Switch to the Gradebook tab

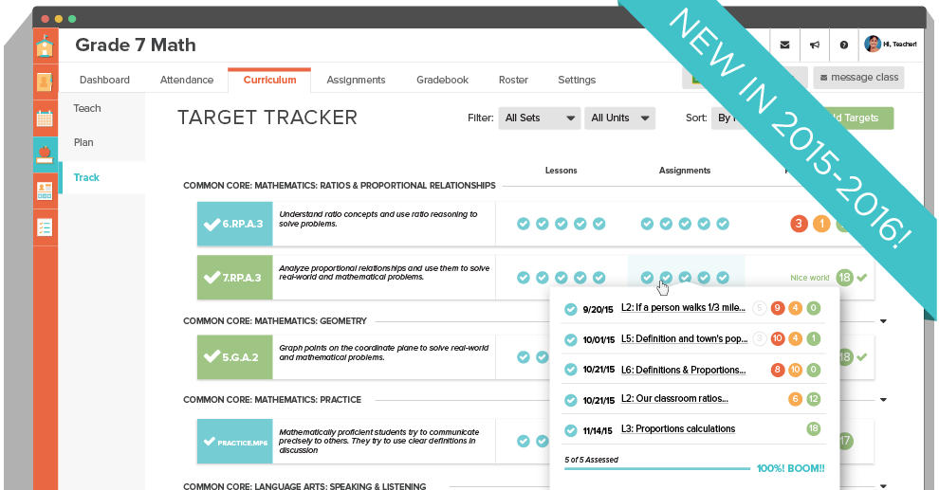(442, 80)
